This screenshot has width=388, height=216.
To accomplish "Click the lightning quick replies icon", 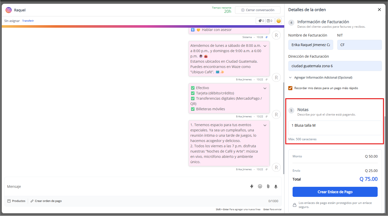I will pos(251,186).
